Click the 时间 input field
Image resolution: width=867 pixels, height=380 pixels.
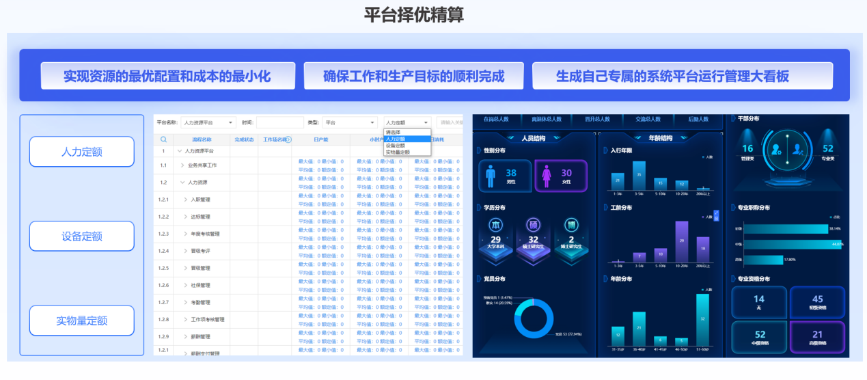(280, 123)
